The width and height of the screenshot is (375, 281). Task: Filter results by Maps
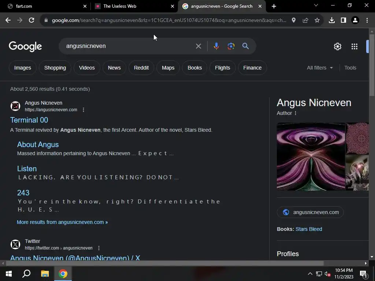168,68
